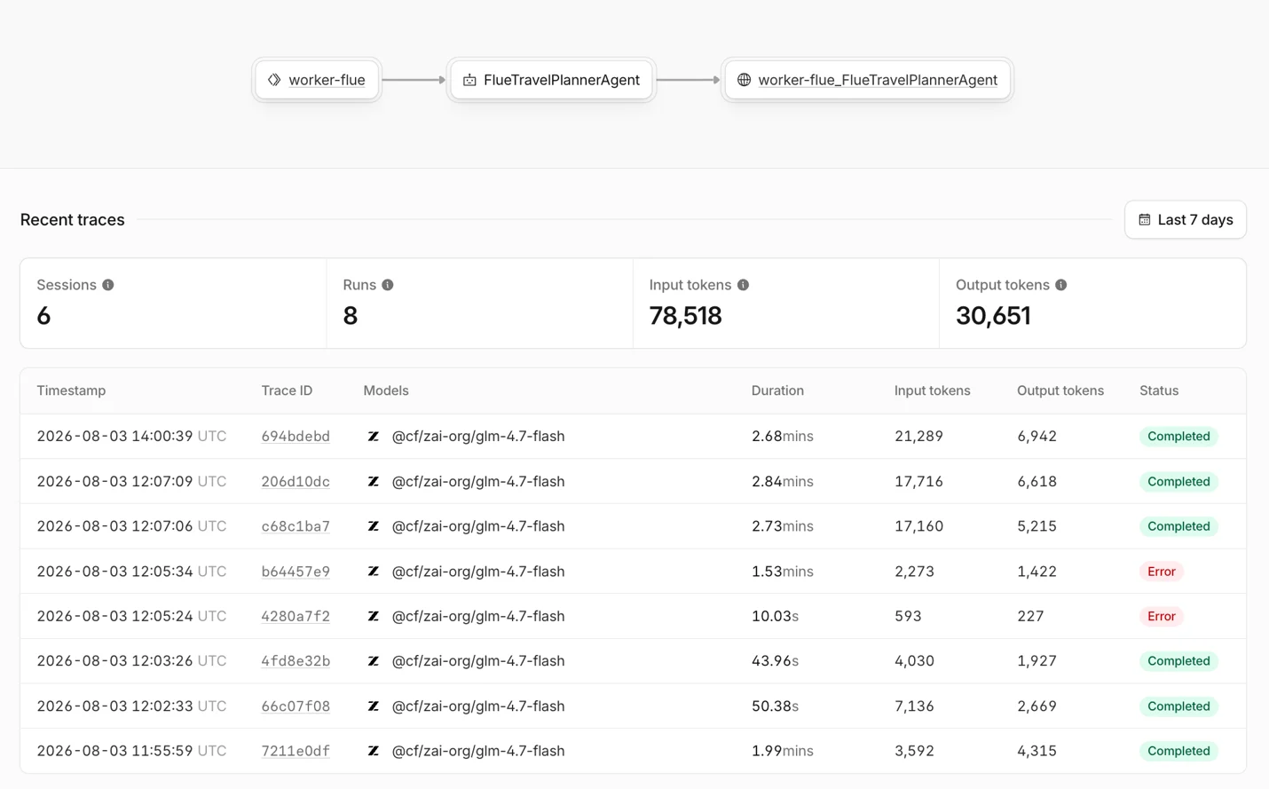The height and width of the screenshot is (789, 1269).
Task: Open trace ID b64457e9
Action: (x=296, y=572)
